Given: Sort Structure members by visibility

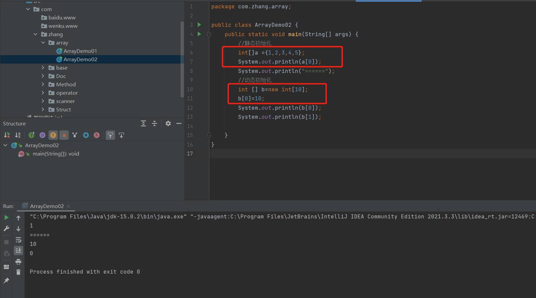Looking at the screenshot, I should click(7, 135).
